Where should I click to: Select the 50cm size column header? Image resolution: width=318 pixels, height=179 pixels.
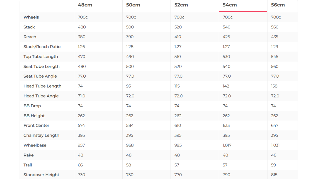coord(133,5)
